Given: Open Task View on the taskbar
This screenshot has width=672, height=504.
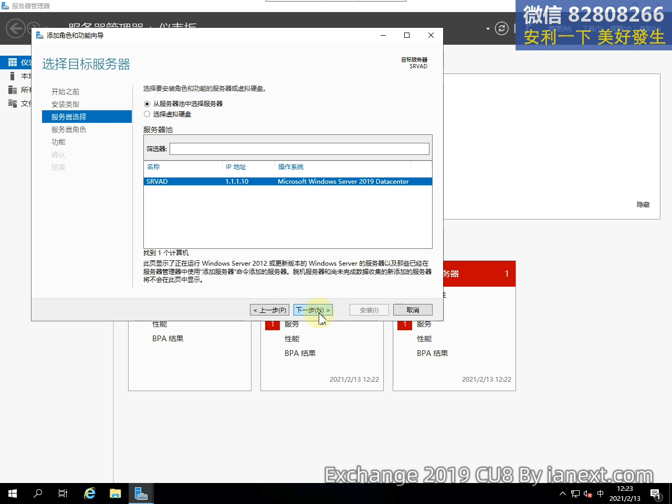Looking at the screenshot, I should pos(63,493).
